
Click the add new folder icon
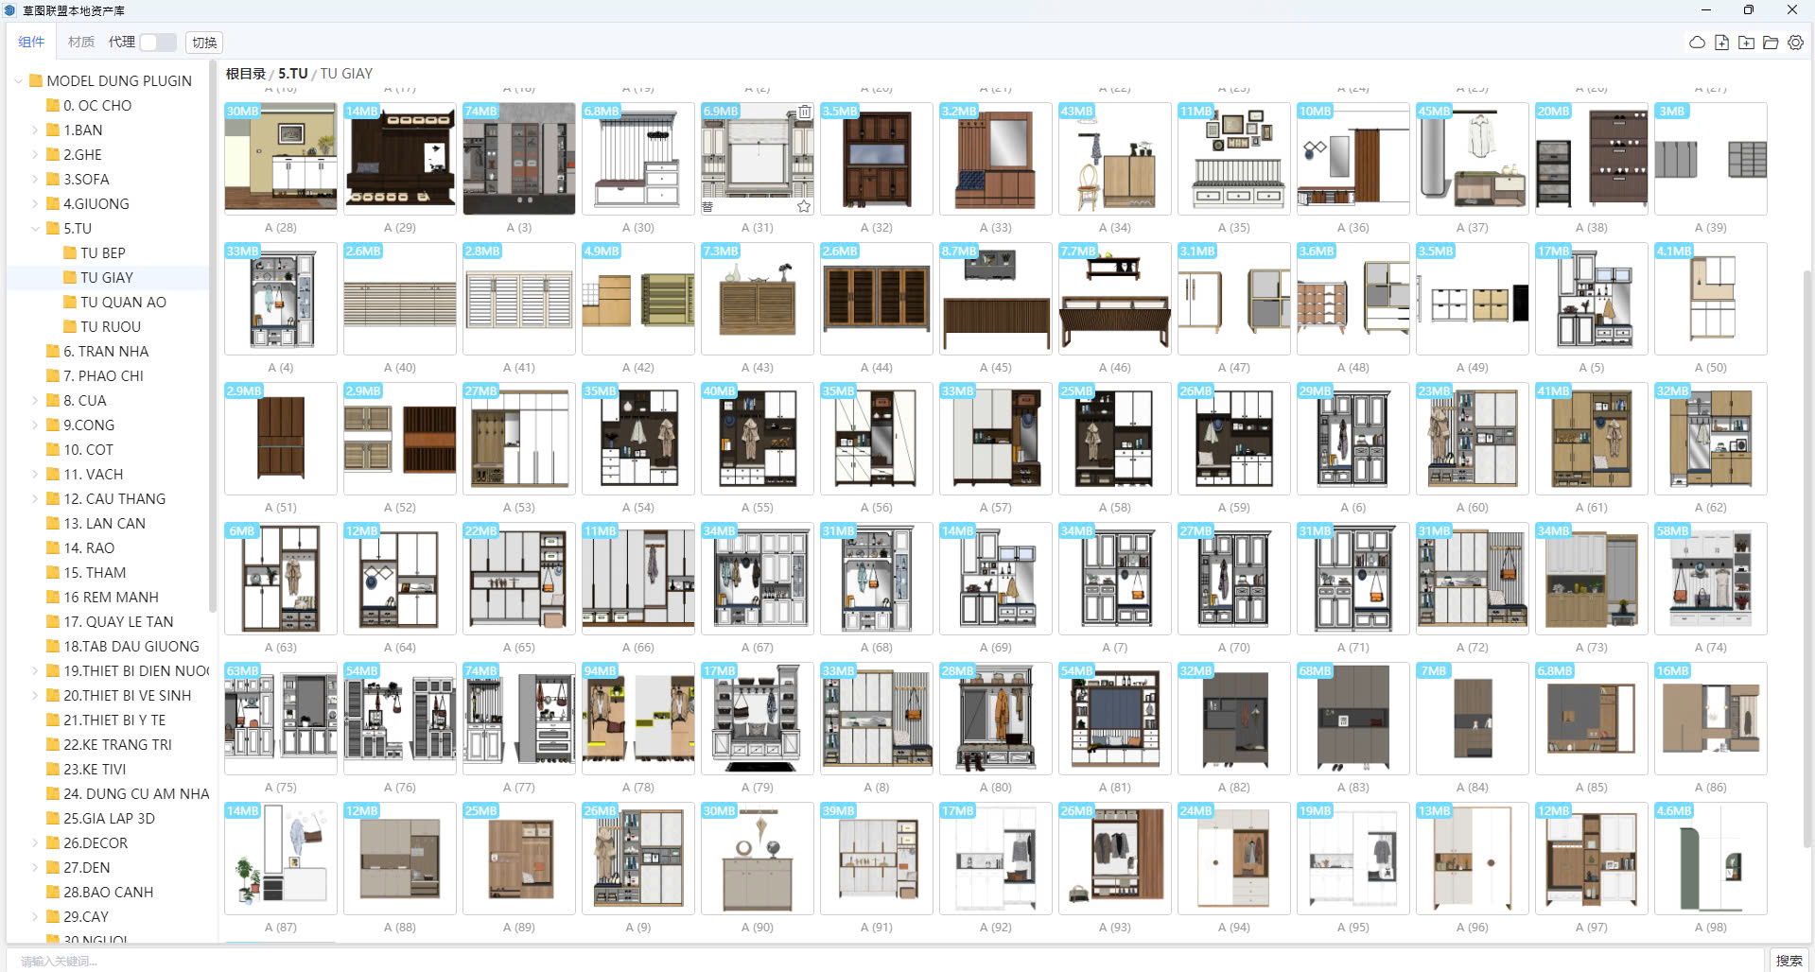(x=1746, y=43)
